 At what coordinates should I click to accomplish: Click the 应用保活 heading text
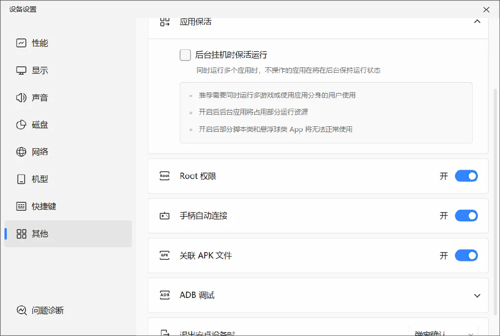195,21
